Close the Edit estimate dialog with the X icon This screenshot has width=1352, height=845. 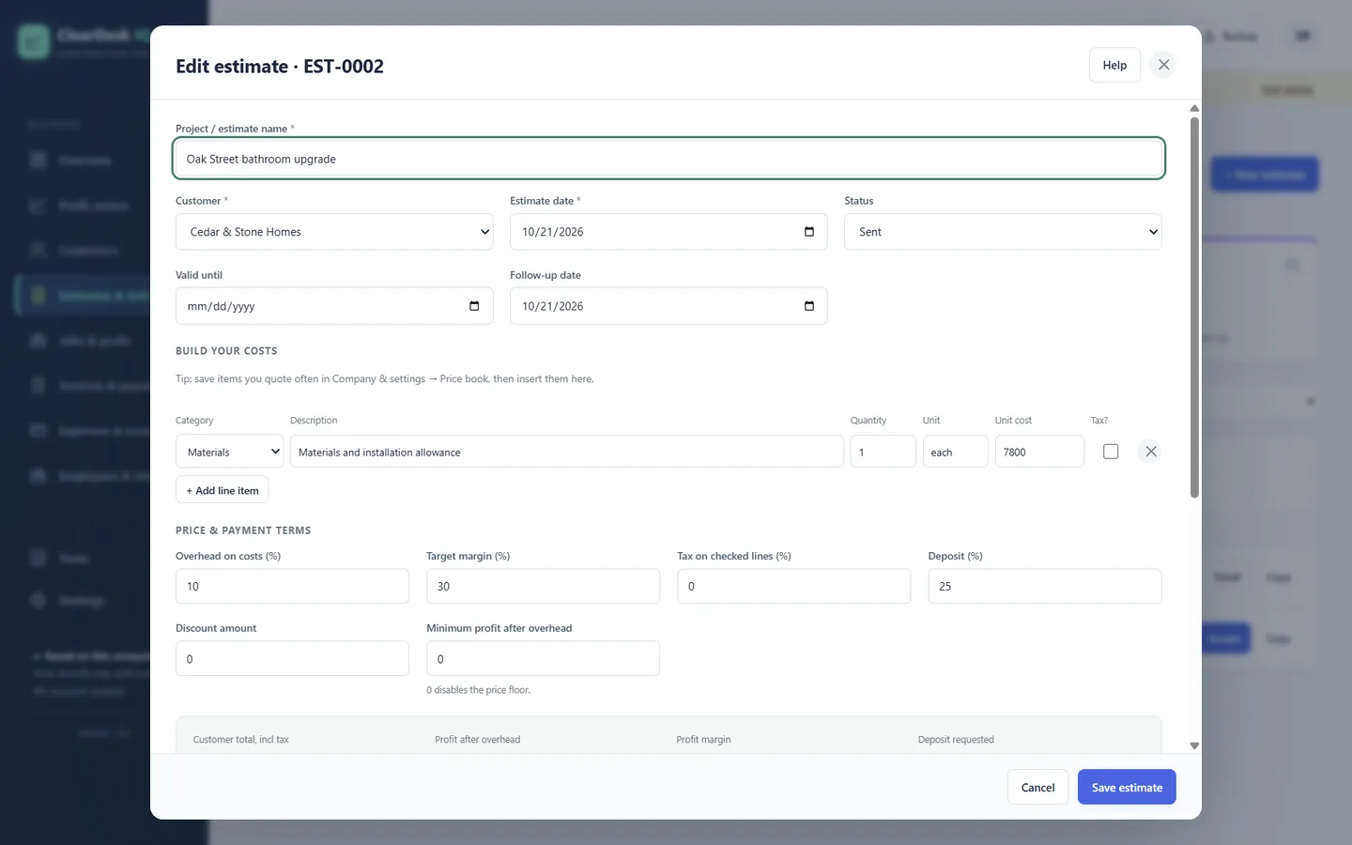tap(1163, 65)
